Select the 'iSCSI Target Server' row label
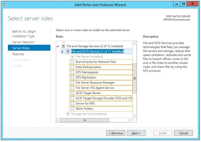Image resolution: width=201 pixels, height=142 pixels. 88,93
